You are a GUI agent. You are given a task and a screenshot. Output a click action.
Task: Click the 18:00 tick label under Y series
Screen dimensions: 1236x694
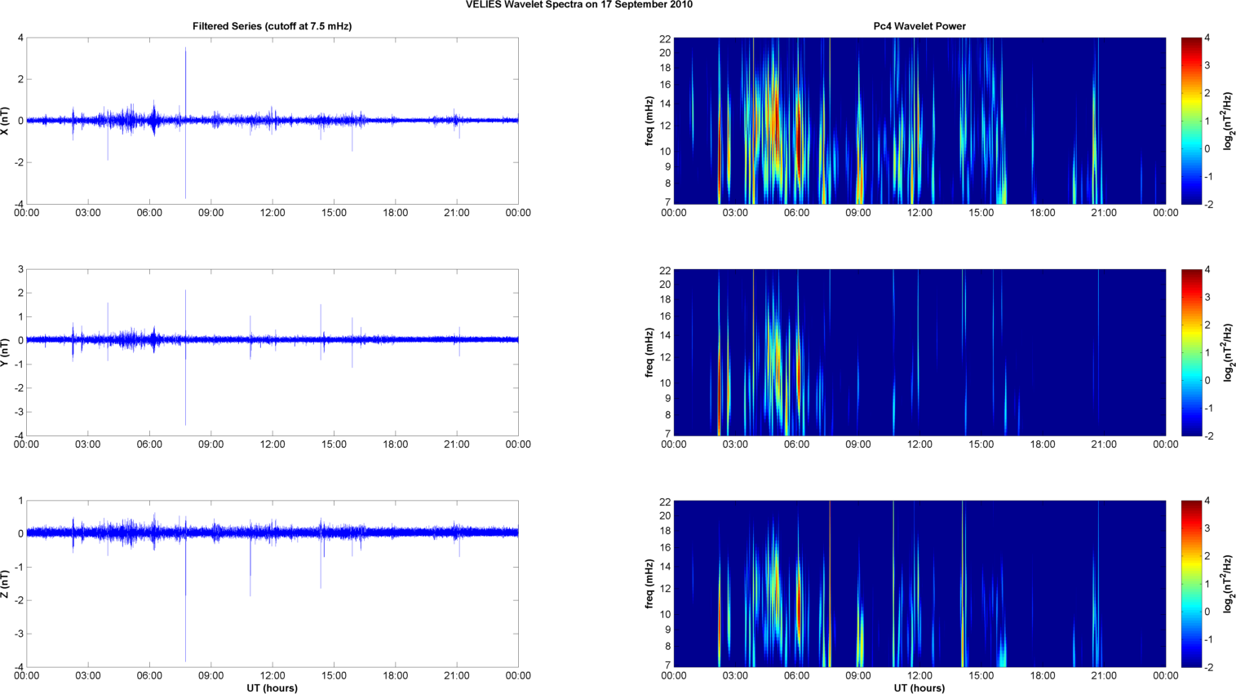click(x=396, y=444)
